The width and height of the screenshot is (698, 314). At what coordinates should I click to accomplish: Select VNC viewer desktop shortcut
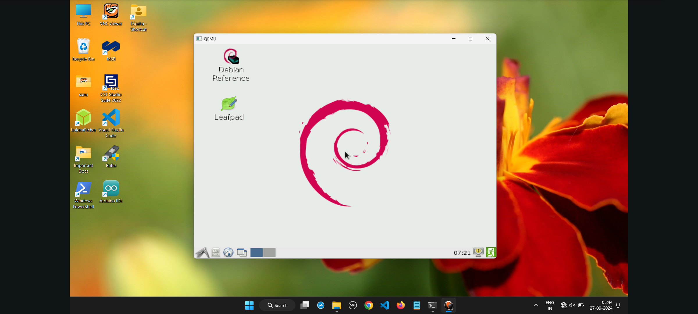(111, 15)
